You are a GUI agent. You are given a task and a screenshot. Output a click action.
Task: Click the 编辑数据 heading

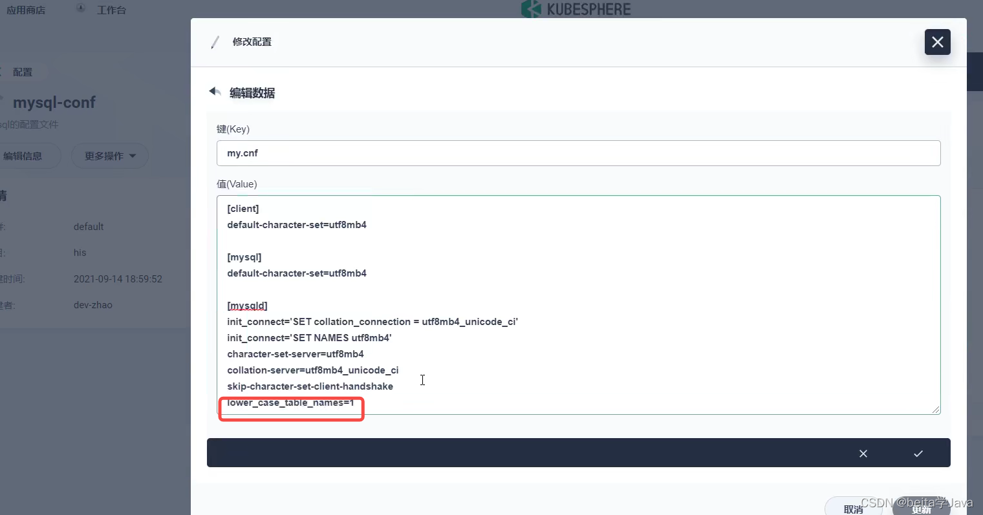coord(252,93)
